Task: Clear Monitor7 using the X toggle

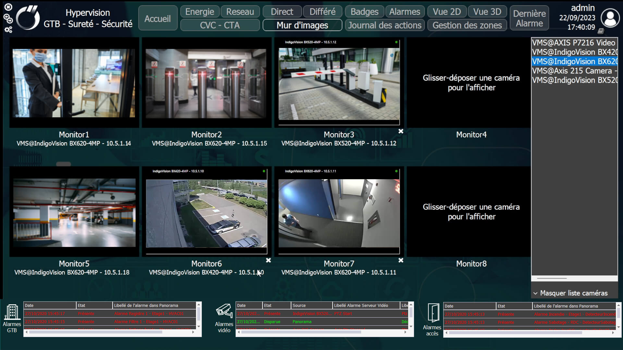Action: pos(401,261)
